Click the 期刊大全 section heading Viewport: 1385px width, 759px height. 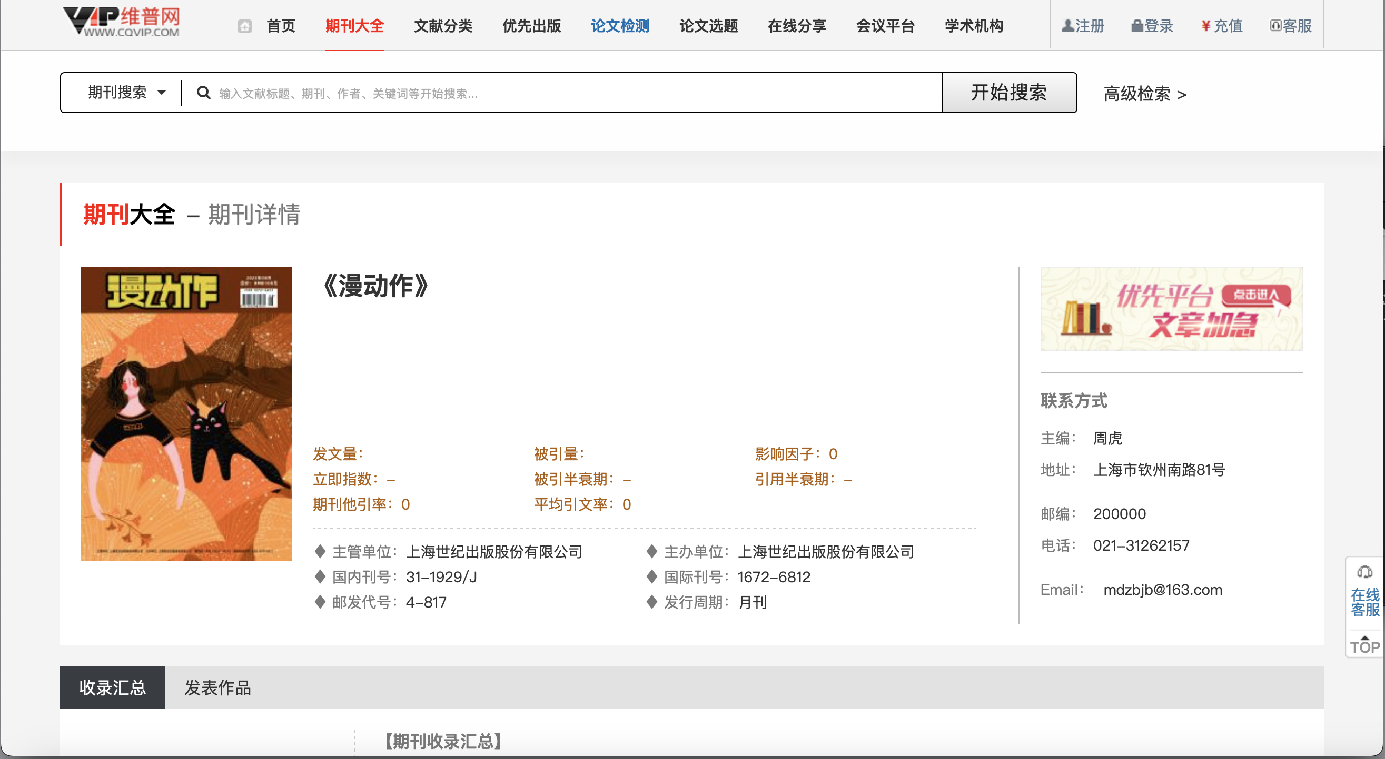129,214
